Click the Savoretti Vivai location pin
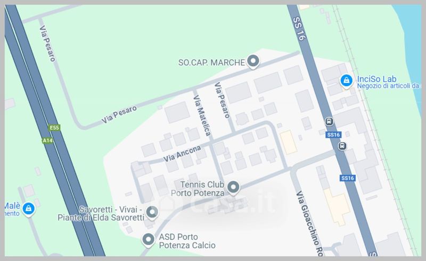 152,212
